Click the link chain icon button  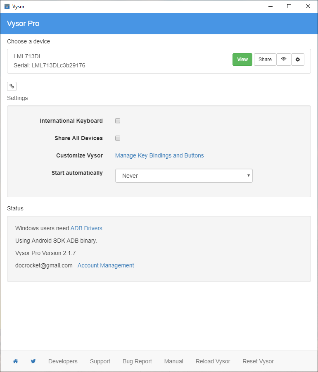click(12, 86)
